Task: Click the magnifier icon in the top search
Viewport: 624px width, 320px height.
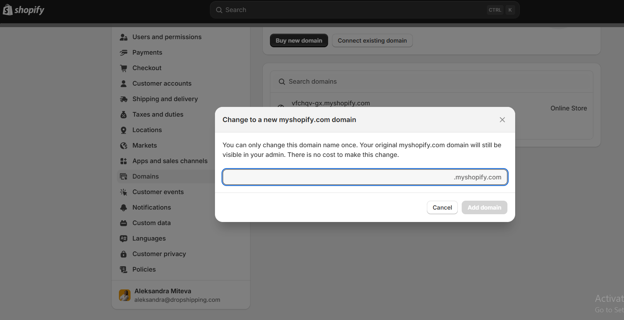Action: coord(219,10)
